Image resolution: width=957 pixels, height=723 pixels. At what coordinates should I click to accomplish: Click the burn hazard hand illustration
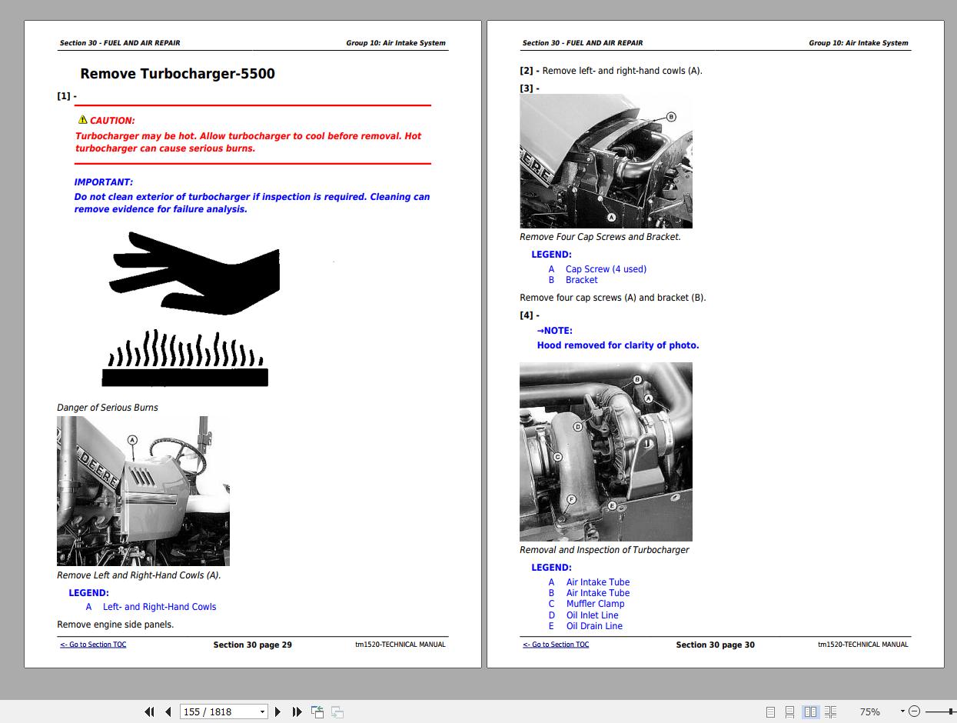click(x=191, y=308)
